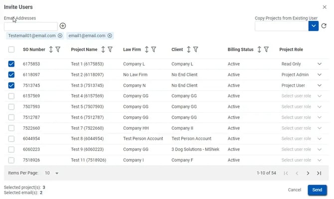Filter the Law Firm column

pyautogui.click(x=154, y=49)
